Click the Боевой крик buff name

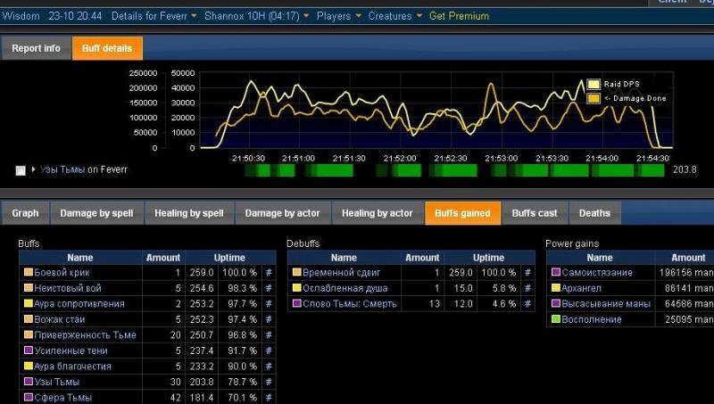(x=62, y=273)
